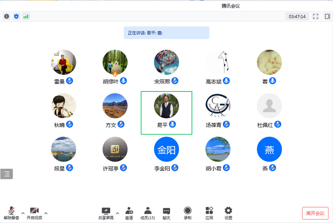The width and height of the screenshot is (333, 223).
Task: Check the green network signal icon
Action: pyautogui.click(x=26, y=16)
